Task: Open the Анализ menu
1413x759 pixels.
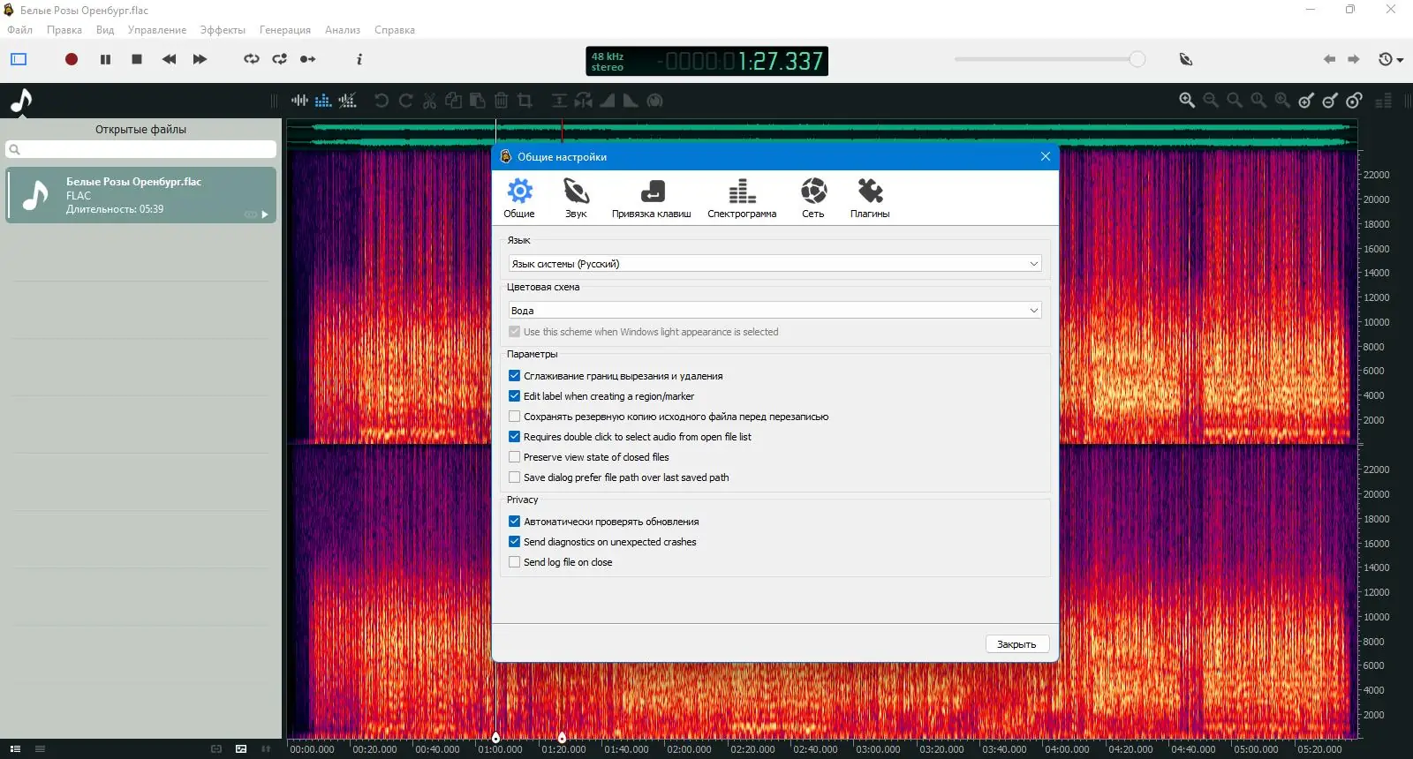Action: (342, 30)
